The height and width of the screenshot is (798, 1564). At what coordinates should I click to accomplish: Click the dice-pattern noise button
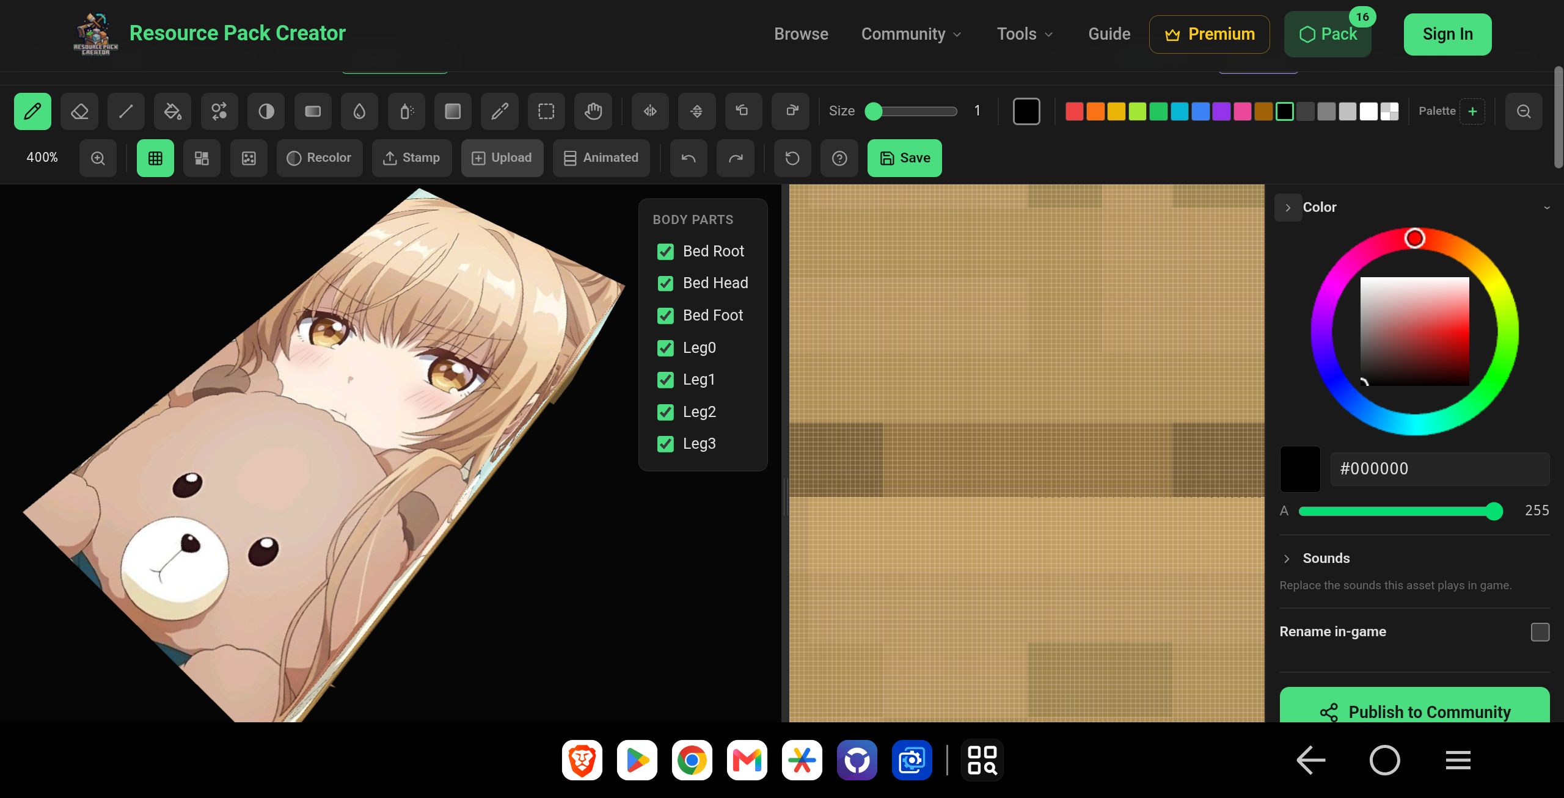click(249, 158)
